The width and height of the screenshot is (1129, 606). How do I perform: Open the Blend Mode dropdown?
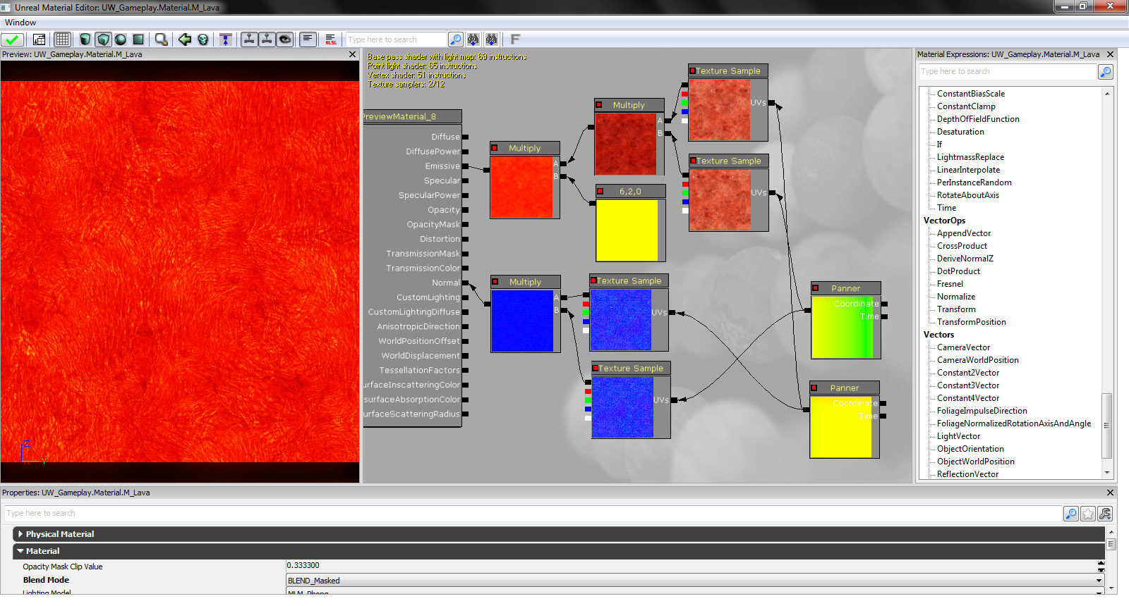tap(1099, 581)
